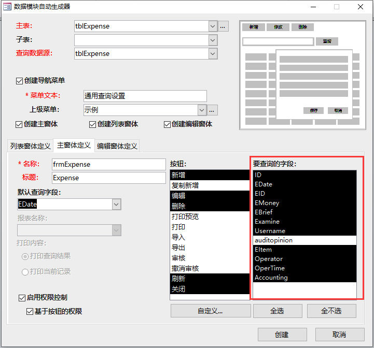The width and height of the screenshot is (374, 348).
Task: Toggle the 创建列表窗体 checkbox
Action: tap(92, 124)
